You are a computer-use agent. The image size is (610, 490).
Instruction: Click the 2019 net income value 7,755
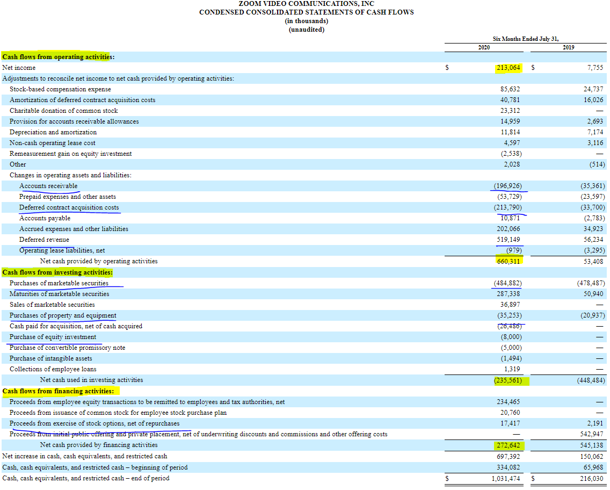[x=595, y=68]
